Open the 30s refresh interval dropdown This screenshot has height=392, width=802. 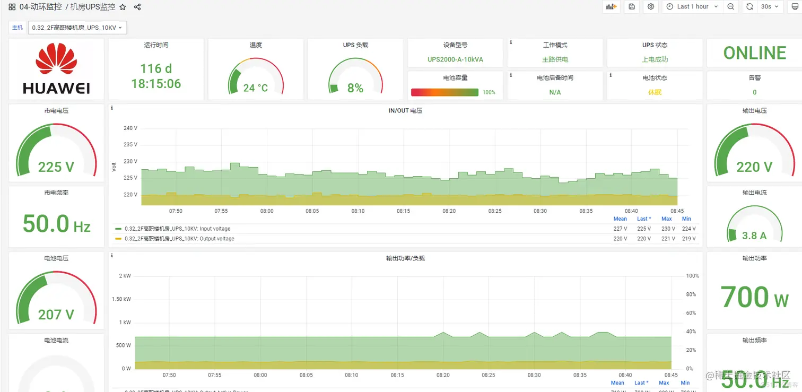(770, 6)
